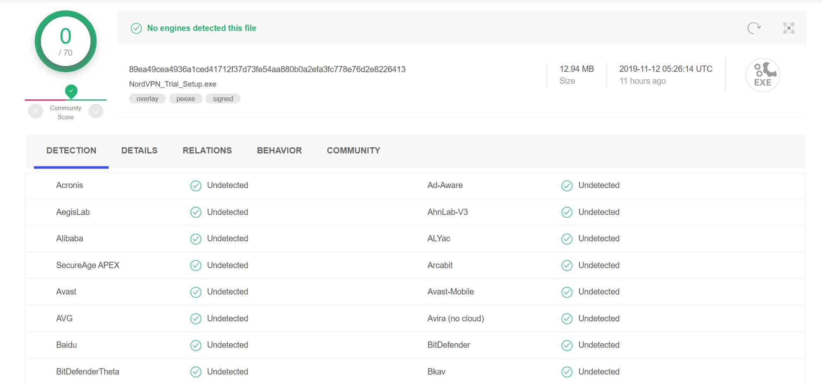Image resolution: width=822 pixels, height=384 pixels.
Task: Click ALYac undetected check icon
Action: [x=567, y=239]
